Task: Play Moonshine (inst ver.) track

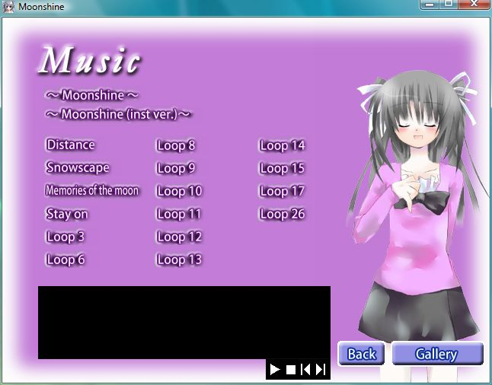Action: (118, 114)
